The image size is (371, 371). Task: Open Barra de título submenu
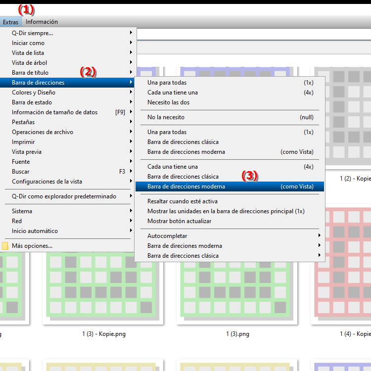(68, 73)
